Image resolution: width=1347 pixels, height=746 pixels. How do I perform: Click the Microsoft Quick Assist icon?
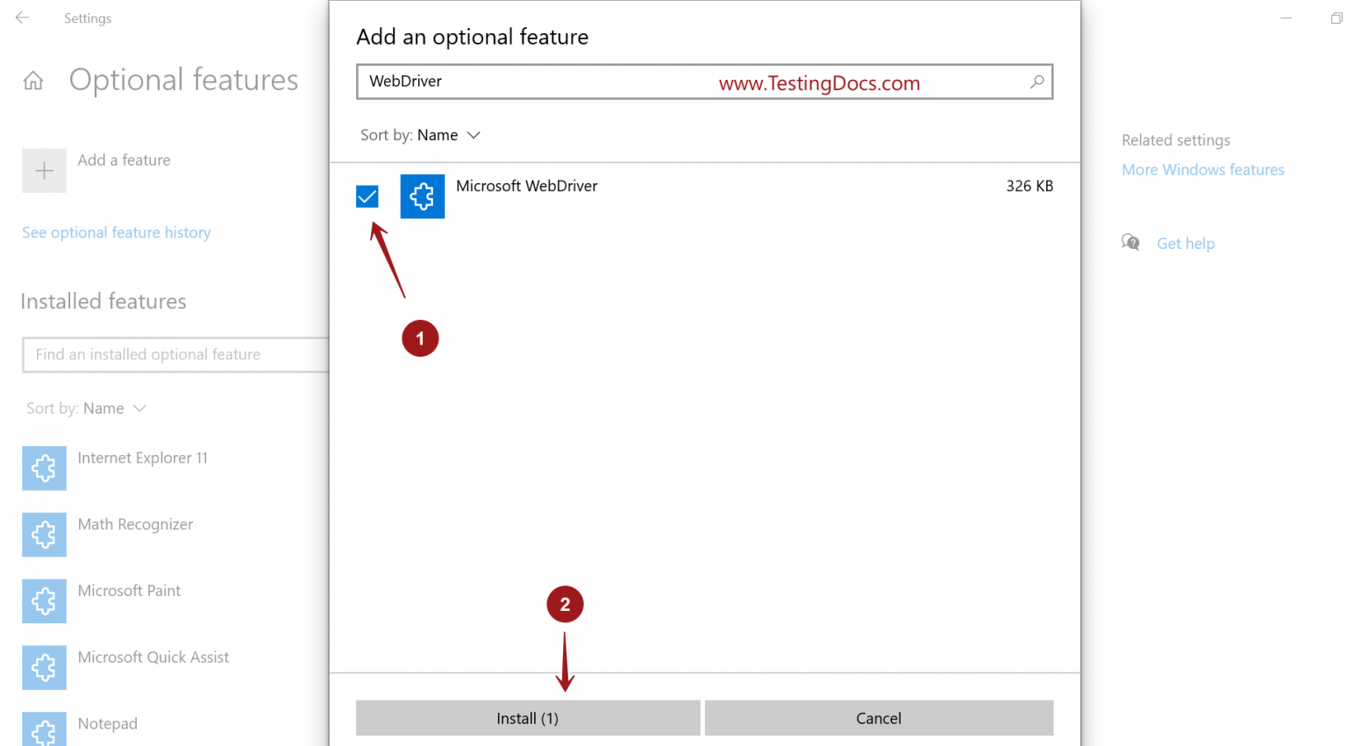point(44,667)
